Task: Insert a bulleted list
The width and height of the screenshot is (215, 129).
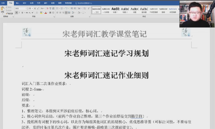Action: [57, 8]
